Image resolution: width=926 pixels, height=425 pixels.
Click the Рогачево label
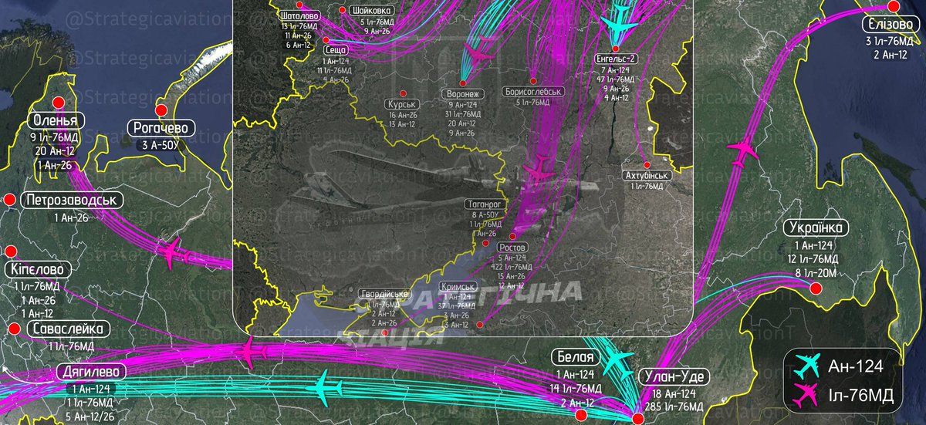161,128
